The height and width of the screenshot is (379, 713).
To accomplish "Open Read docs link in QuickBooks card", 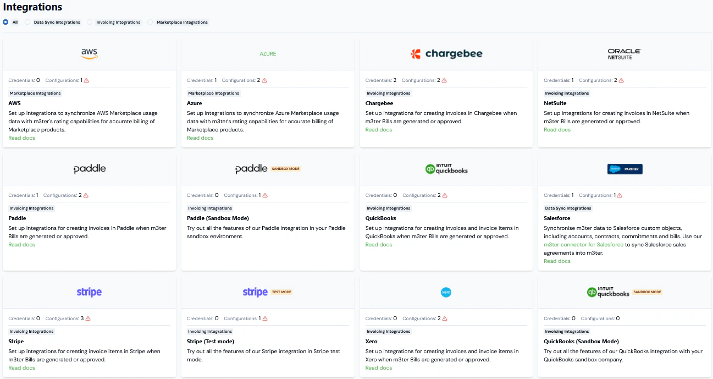I will coord(379,245).
